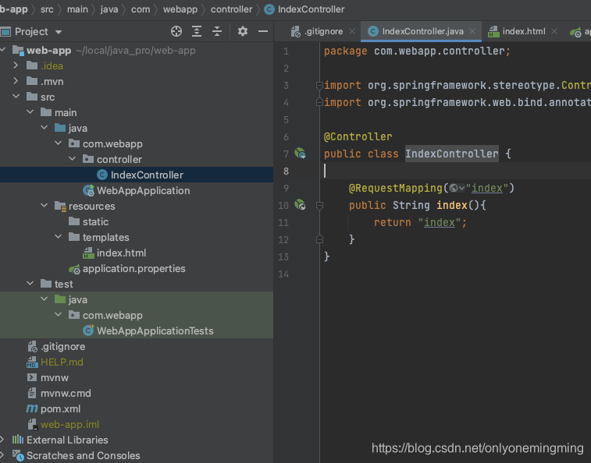
Task: Select mvnw.cmd file
Action: coord(137,394)
